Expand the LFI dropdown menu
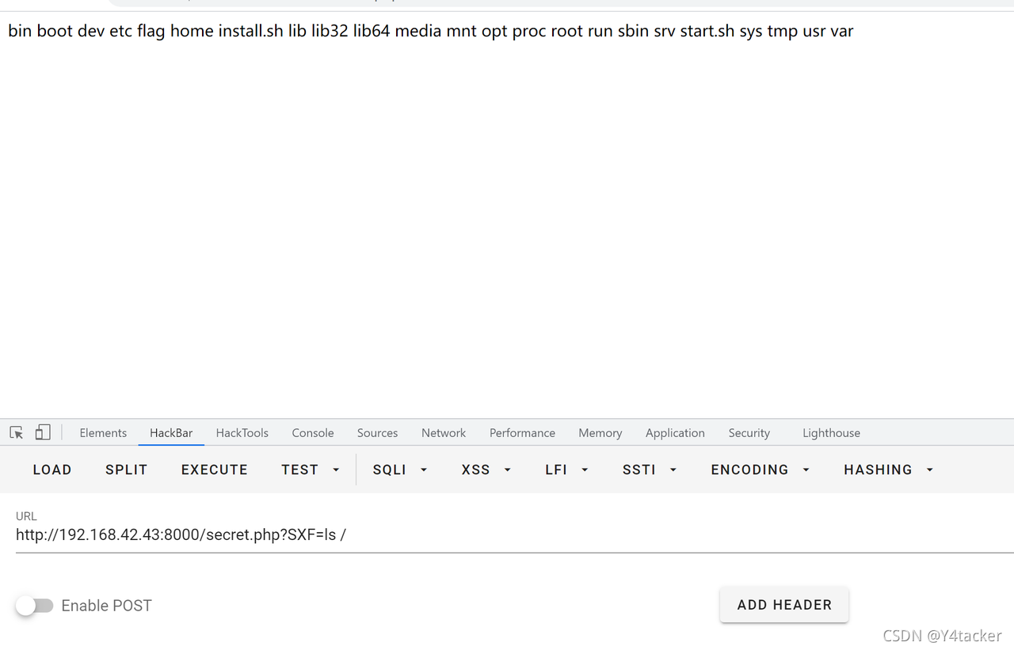 tap(567, 469)
